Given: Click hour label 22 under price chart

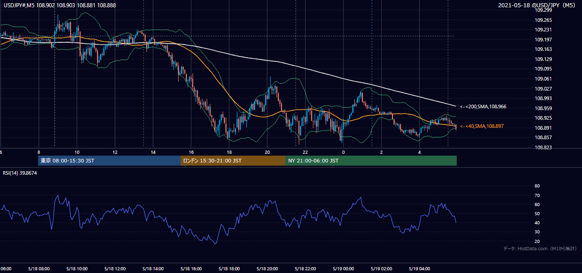Looking at the screenshot, I should point(305,152).
